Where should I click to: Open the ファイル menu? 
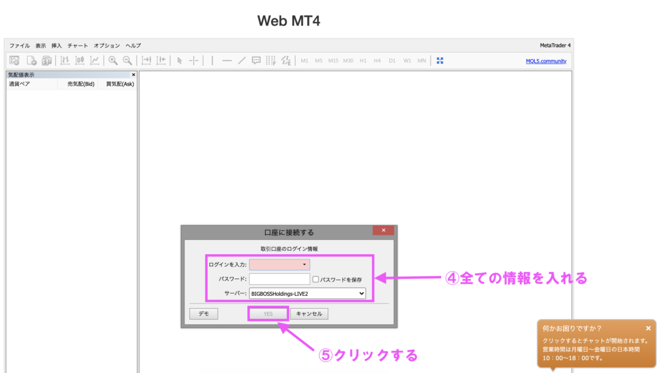(20, 46)
